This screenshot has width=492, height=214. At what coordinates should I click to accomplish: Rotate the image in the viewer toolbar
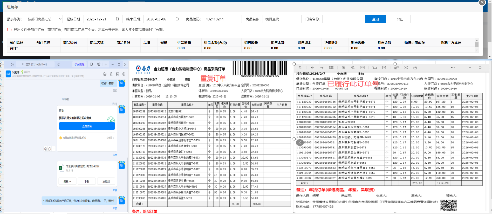point(374,68)
